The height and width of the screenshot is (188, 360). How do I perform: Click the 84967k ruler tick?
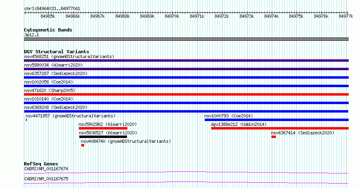97,16
